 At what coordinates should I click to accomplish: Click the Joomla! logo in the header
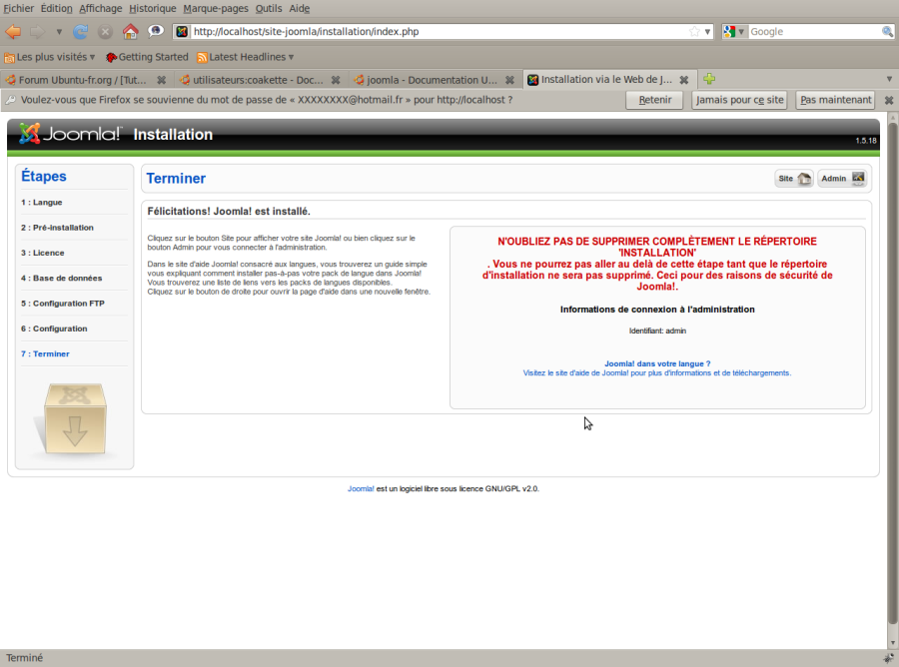click(x=70, y=134)
